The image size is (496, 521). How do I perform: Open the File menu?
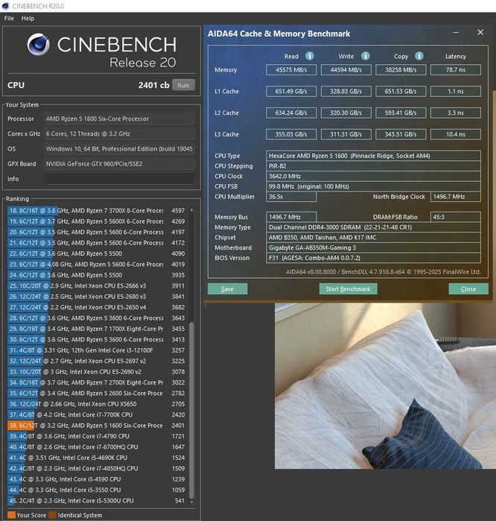point(9,19)
